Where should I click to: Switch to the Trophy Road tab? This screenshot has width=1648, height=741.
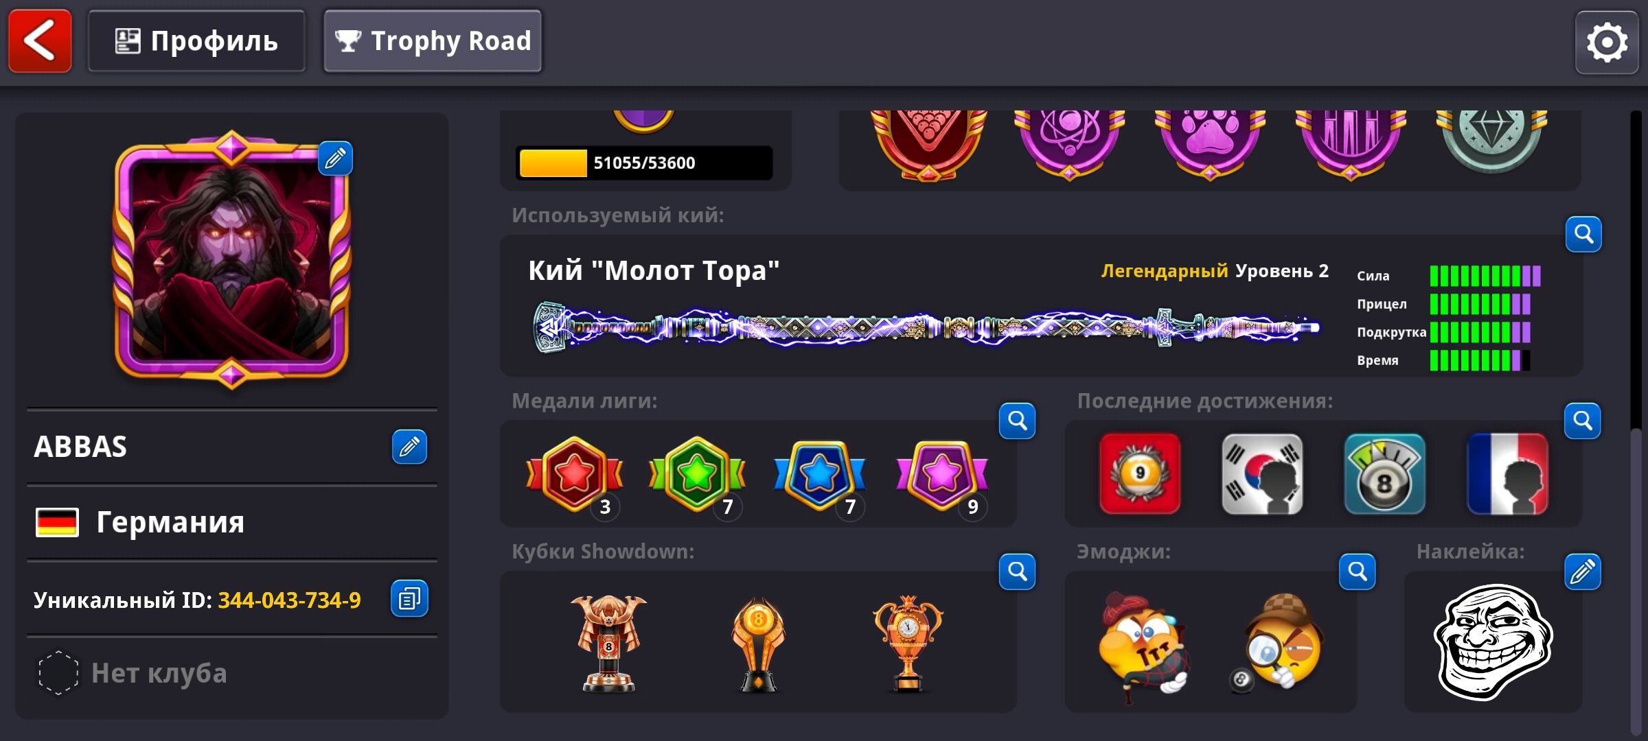point(433,41)
